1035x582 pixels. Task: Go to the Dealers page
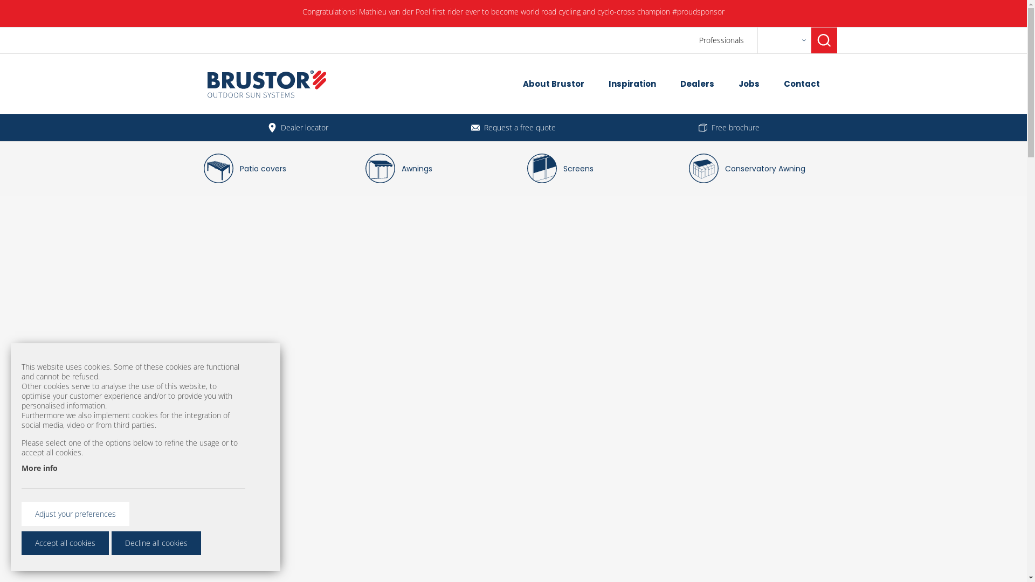(696, 84)
